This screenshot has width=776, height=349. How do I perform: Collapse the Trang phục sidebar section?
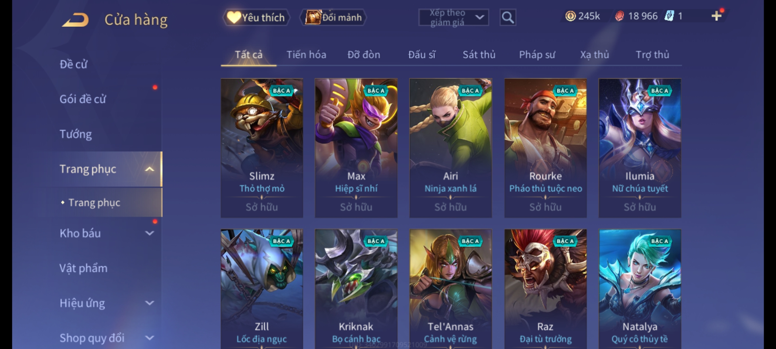click(149, 169)
